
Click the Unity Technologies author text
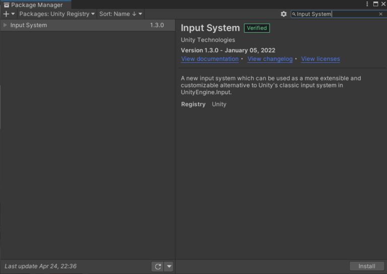(208, 40)
